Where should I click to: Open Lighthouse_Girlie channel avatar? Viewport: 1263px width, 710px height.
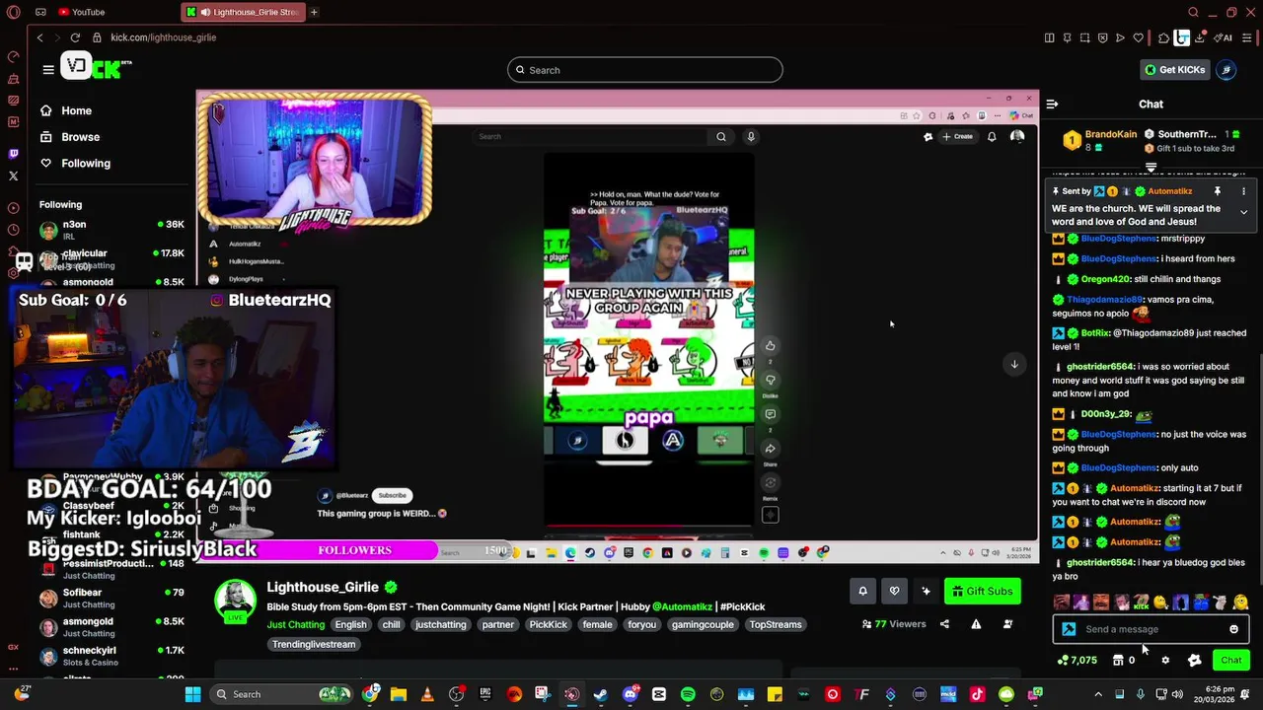click(x=236, y=601)
